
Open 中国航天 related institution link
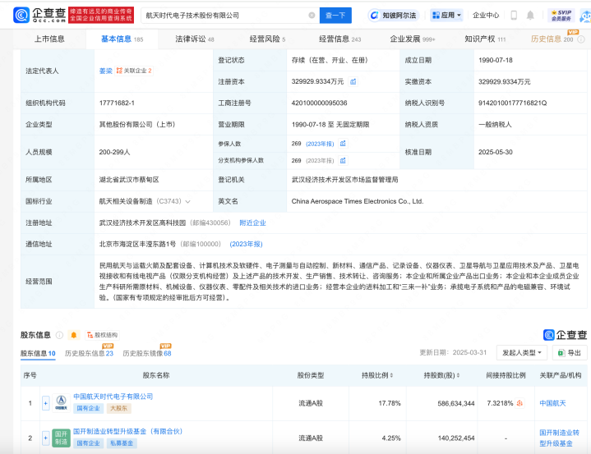click(552, 403)
